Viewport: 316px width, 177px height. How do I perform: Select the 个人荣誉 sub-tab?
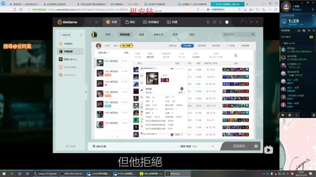pyautogui.click(x=231, y=46)
